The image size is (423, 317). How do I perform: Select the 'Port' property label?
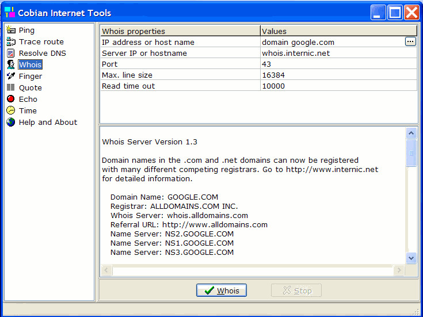(x=109, y=64)
